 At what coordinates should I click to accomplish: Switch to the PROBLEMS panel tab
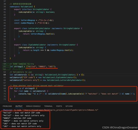point(7,106)
